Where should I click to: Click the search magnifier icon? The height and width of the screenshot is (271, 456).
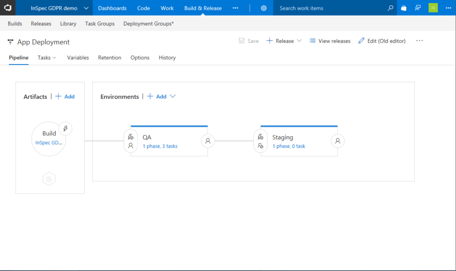click(390, 8)
